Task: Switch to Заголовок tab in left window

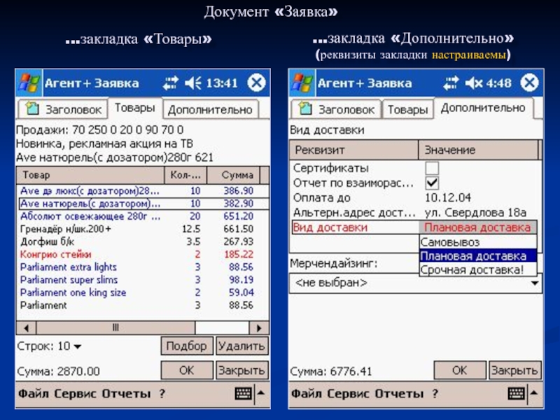Action: (x=63, y=109)
